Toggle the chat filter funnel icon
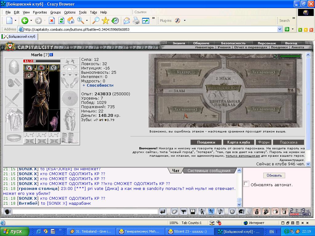This screenshot has width=315, height=236. point(184,211)
